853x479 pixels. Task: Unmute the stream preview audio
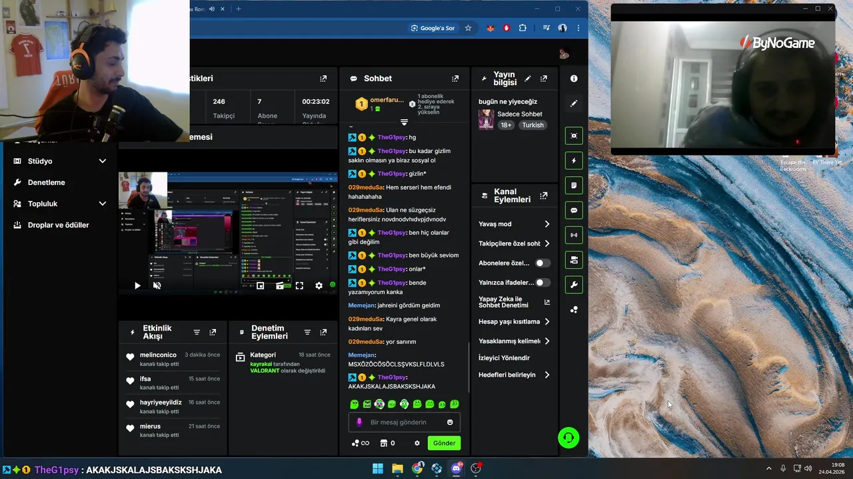pos(157,285)
